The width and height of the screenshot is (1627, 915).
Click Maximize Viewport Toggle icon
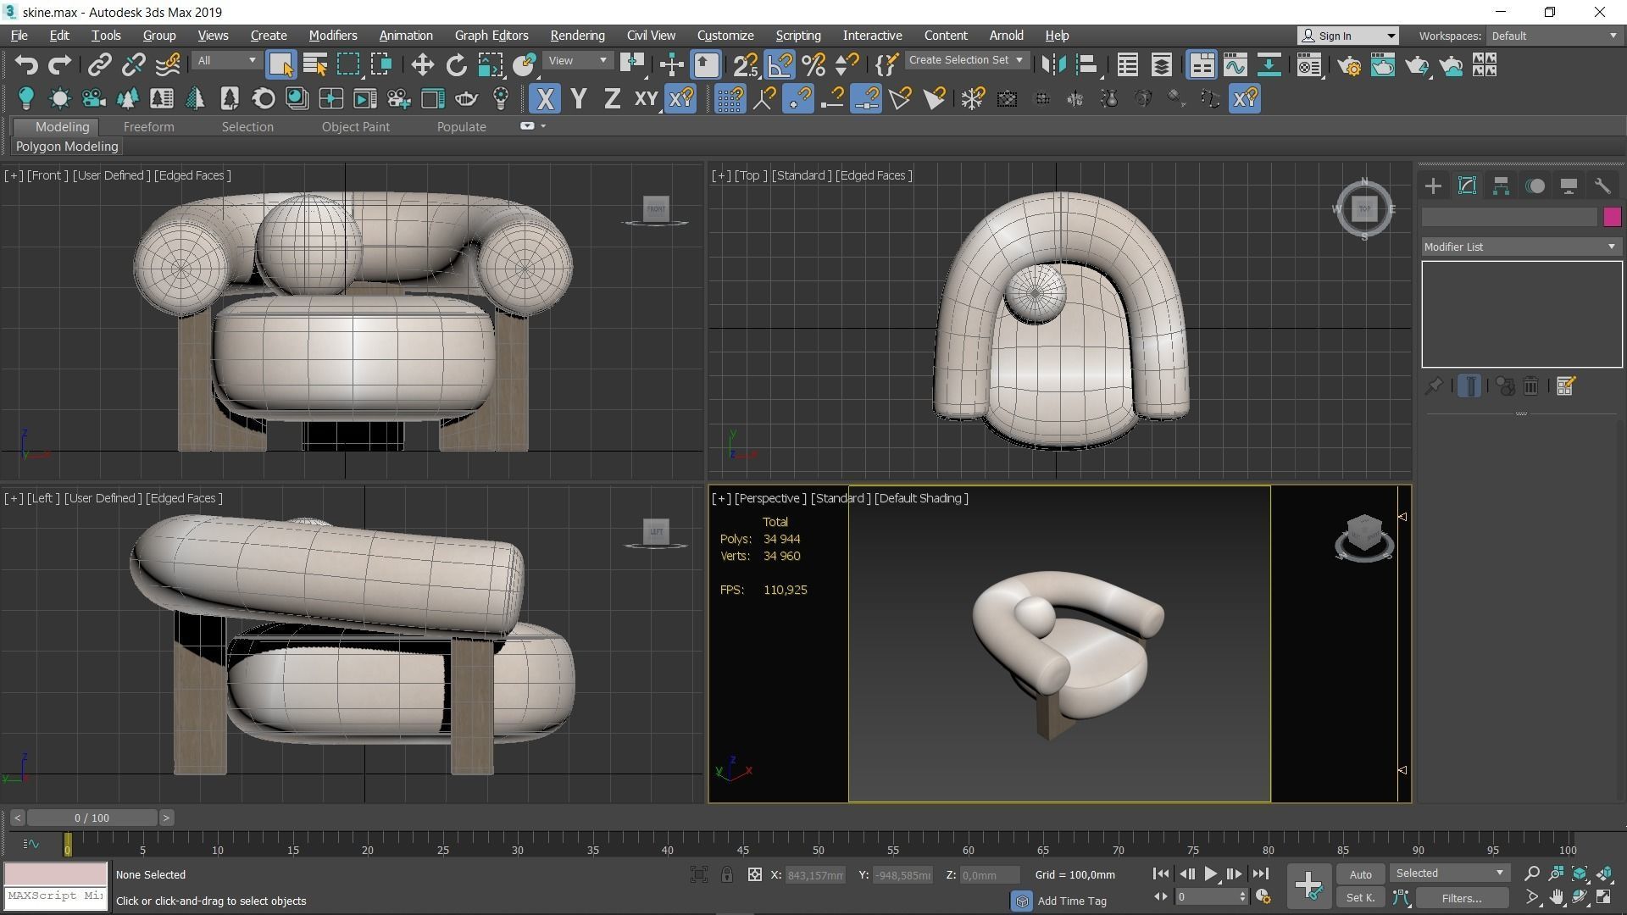point(1604,897)
